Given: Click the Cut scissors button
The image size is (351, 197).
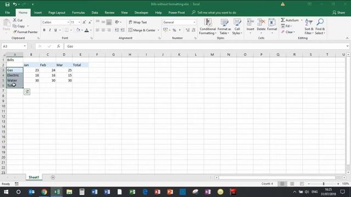Looking at the screenshot, I should coord(18,20).
